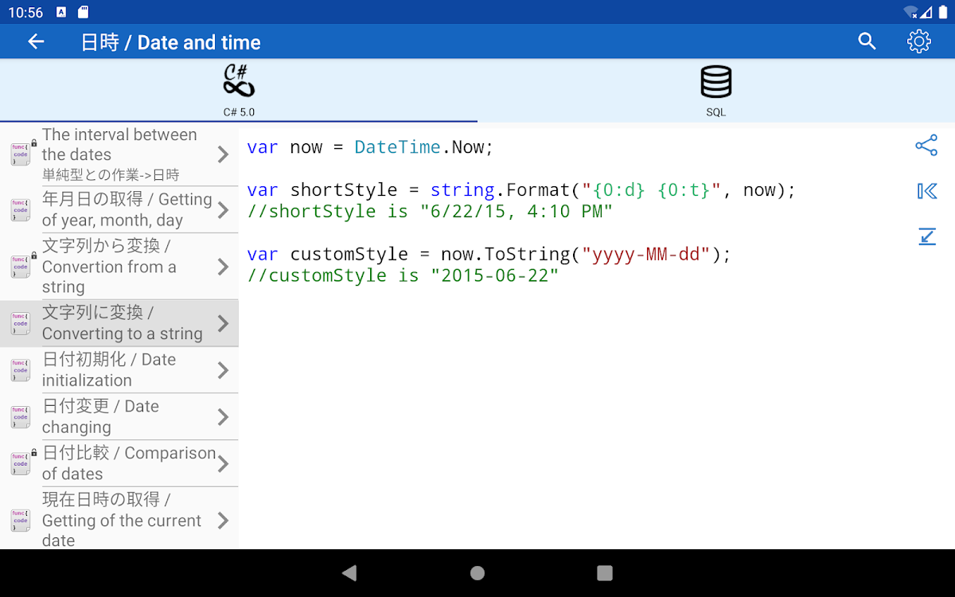Select the C# infinity logo icon
Viewport: 955px width, 597px height.
point(239,81)
